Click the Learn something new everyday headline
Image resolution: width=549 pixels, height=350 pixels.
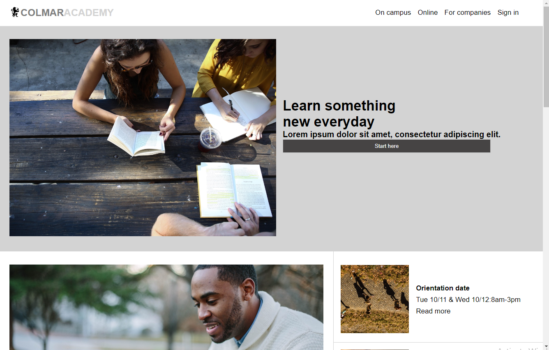click(x=339, y=114)
